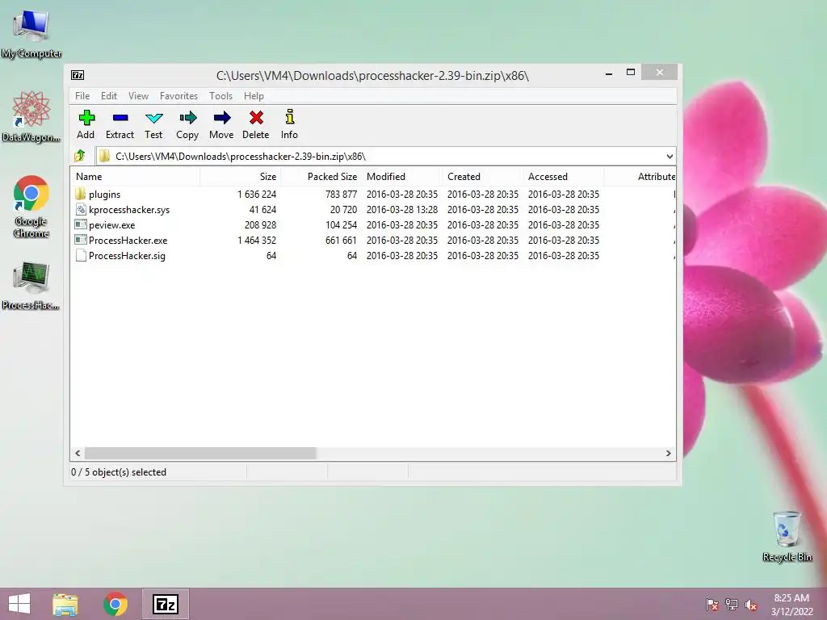Select peview.exe file name

[111, 225]
